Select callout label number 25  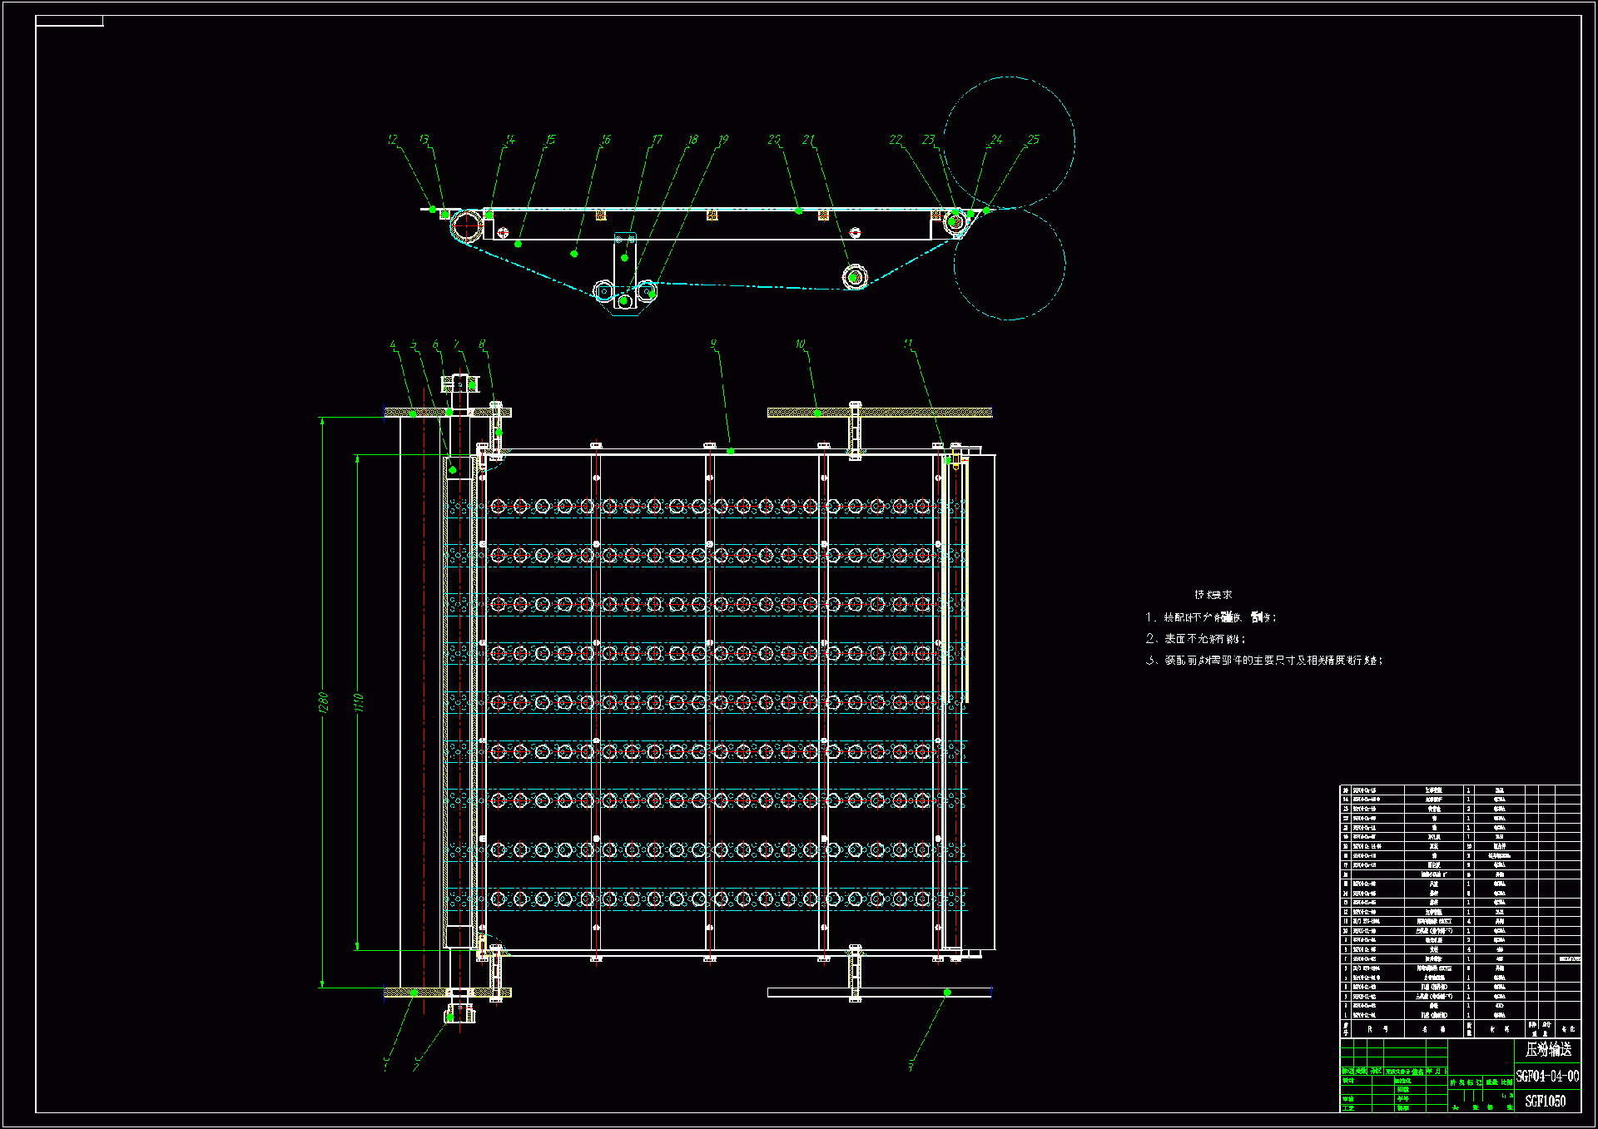coord(1033,139)
